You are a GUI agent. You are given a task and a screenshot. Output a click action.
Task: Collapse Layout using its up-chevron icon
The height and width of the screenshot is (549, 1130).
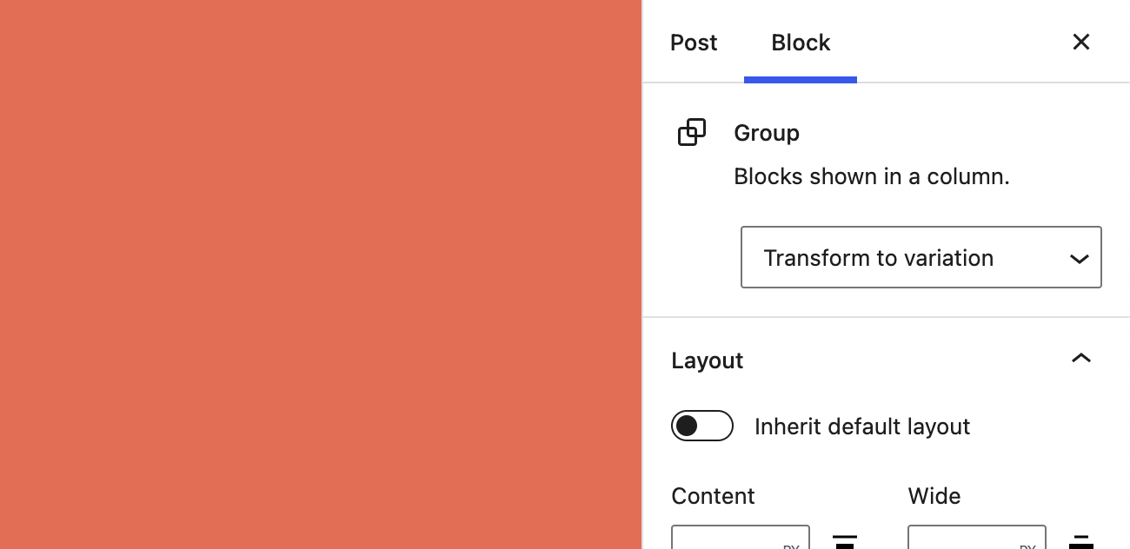[1081, 359]
